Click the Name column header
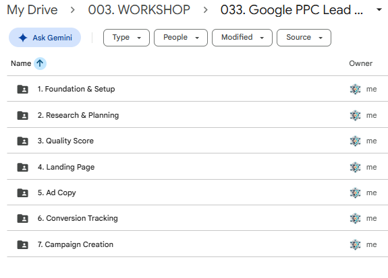The width and height of the screenshot is (388, 278). (x=21, y=63)
